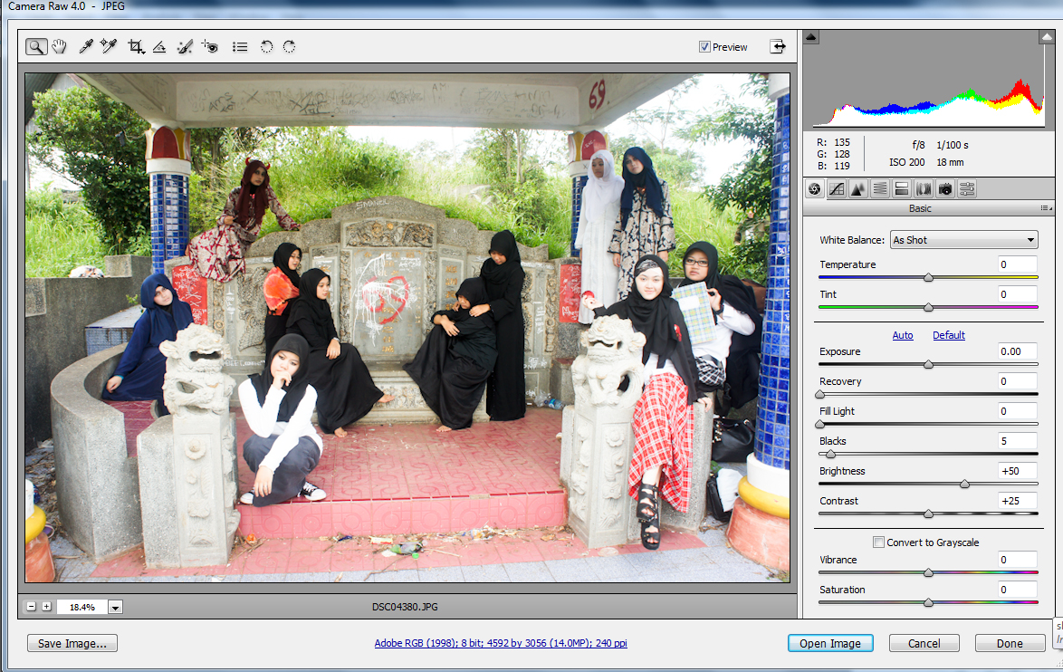This screenshot has width=1063, height=672.
Task: Click the Open Image button
Action: pyautogui.click(x=829, y=643)
